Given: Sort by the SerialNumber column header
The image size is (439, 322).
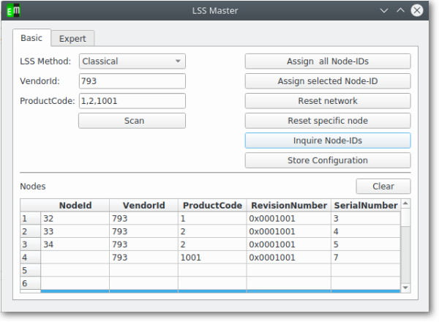Looking at the screenshot, I should 366,205.
